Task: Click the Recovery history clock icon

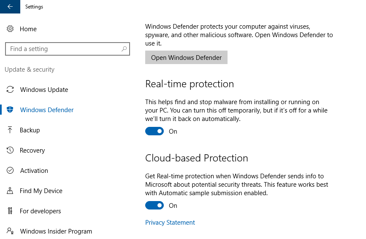Action: [10, 150]
